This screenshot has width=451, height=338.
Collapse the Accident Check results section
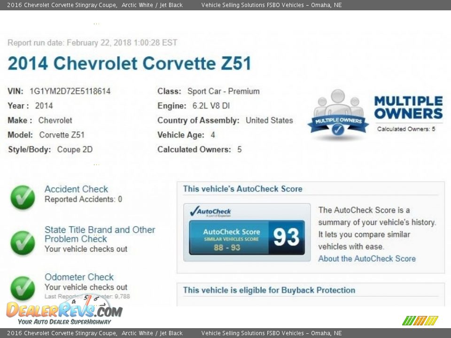tap(76, 189)
